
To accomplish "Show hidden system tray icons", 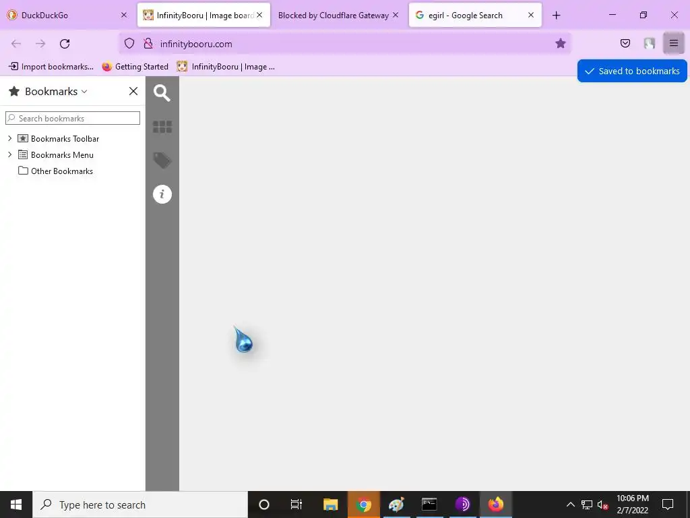I will click(x=570, y=505).
